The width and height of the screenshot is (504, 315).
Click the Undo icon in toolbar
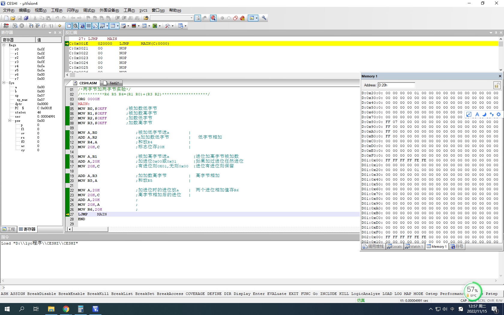(x=57, y=18)
